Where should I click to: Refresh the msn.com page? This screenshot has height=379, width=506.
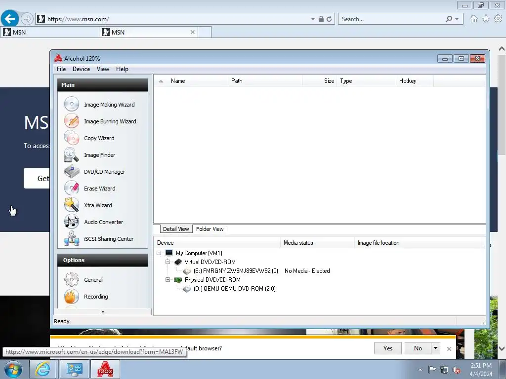[x=329, y=19]
